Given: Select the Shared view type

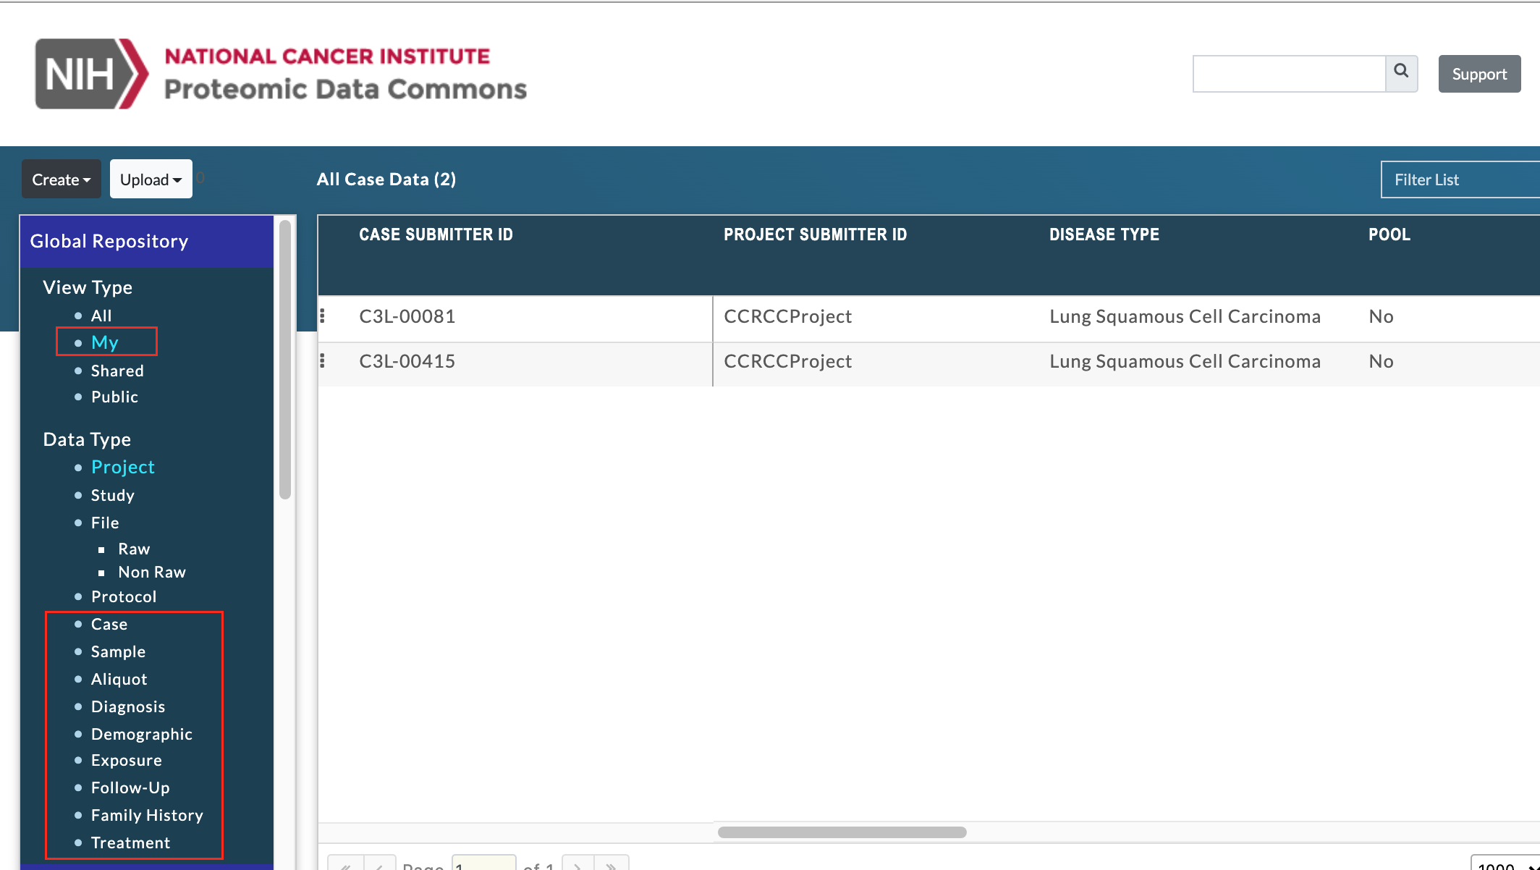Looking at the screenshot, I should click(117, 371).
